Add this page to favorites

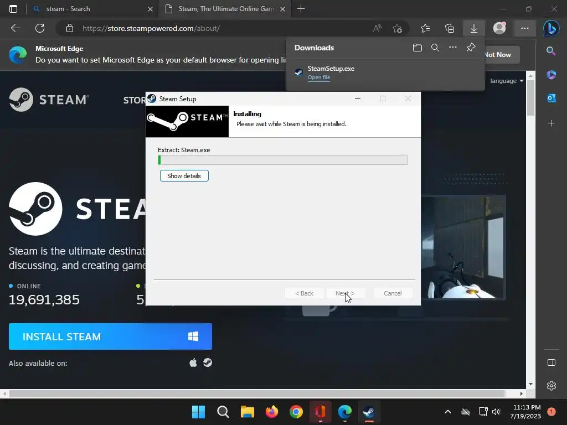397,28
